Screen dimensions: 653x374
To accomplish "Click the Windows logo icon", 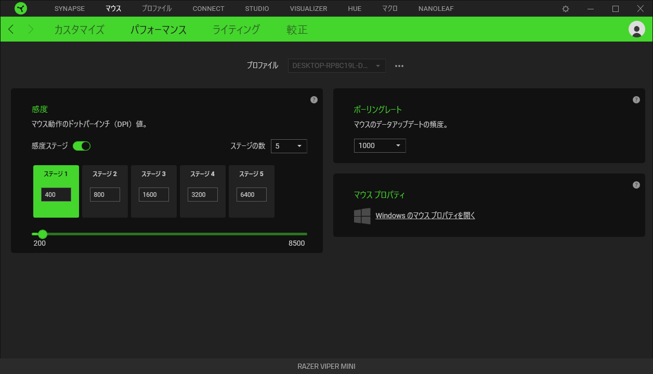I will tap(362, 216).
